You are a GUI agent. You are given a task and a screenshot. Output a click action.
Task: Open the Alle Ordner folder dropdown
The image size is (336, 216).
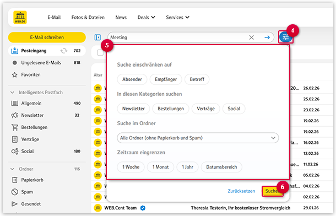(198, 138)
